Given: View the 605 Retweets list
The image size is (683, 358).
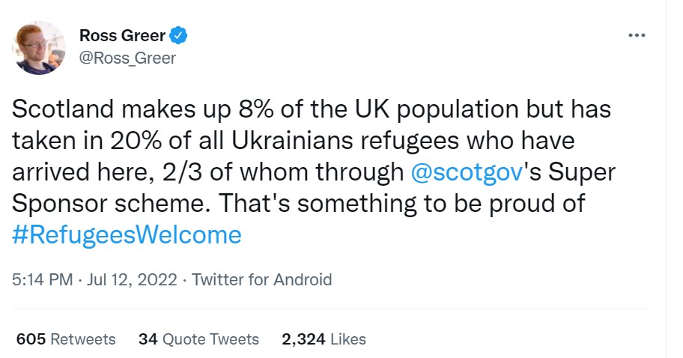Looking at the screenshot, I should tap(66, 339).
